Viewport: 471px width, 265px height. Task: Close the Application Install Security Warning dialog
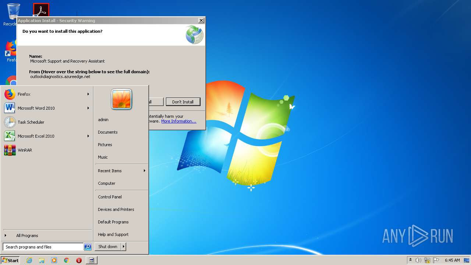[x=201, y=21]
